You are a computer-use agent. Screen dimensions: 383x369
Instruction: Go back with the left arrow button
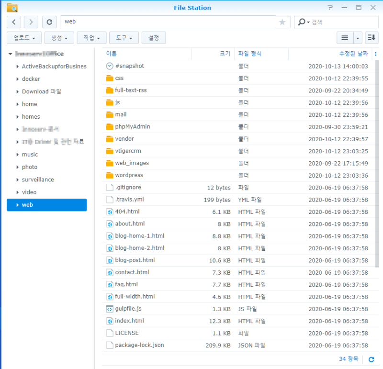(14, 22)
